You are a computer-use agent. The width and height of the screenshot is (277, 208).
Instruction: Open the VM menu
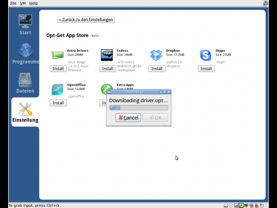click(23, 3)
